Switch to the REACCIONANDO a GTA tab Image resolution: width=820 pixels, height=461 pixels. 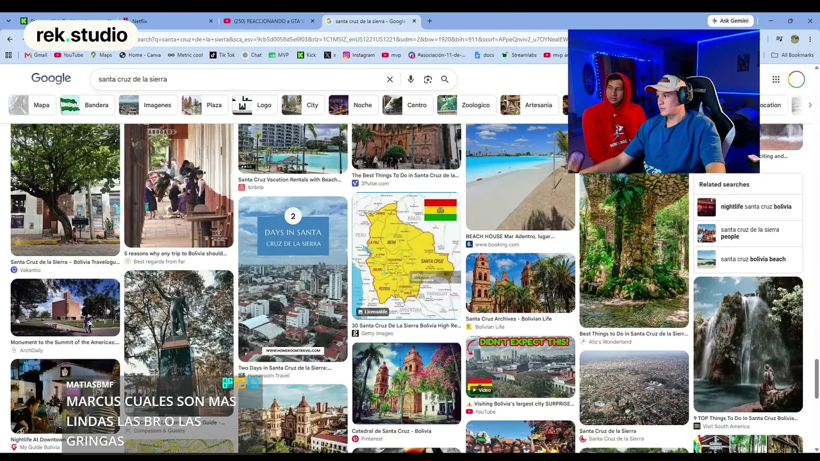click(268, 21)
